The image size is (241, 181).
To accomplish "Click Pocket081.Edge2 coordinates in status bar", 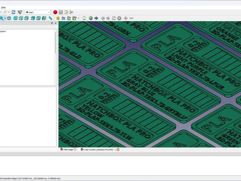I will pos(30,178).
